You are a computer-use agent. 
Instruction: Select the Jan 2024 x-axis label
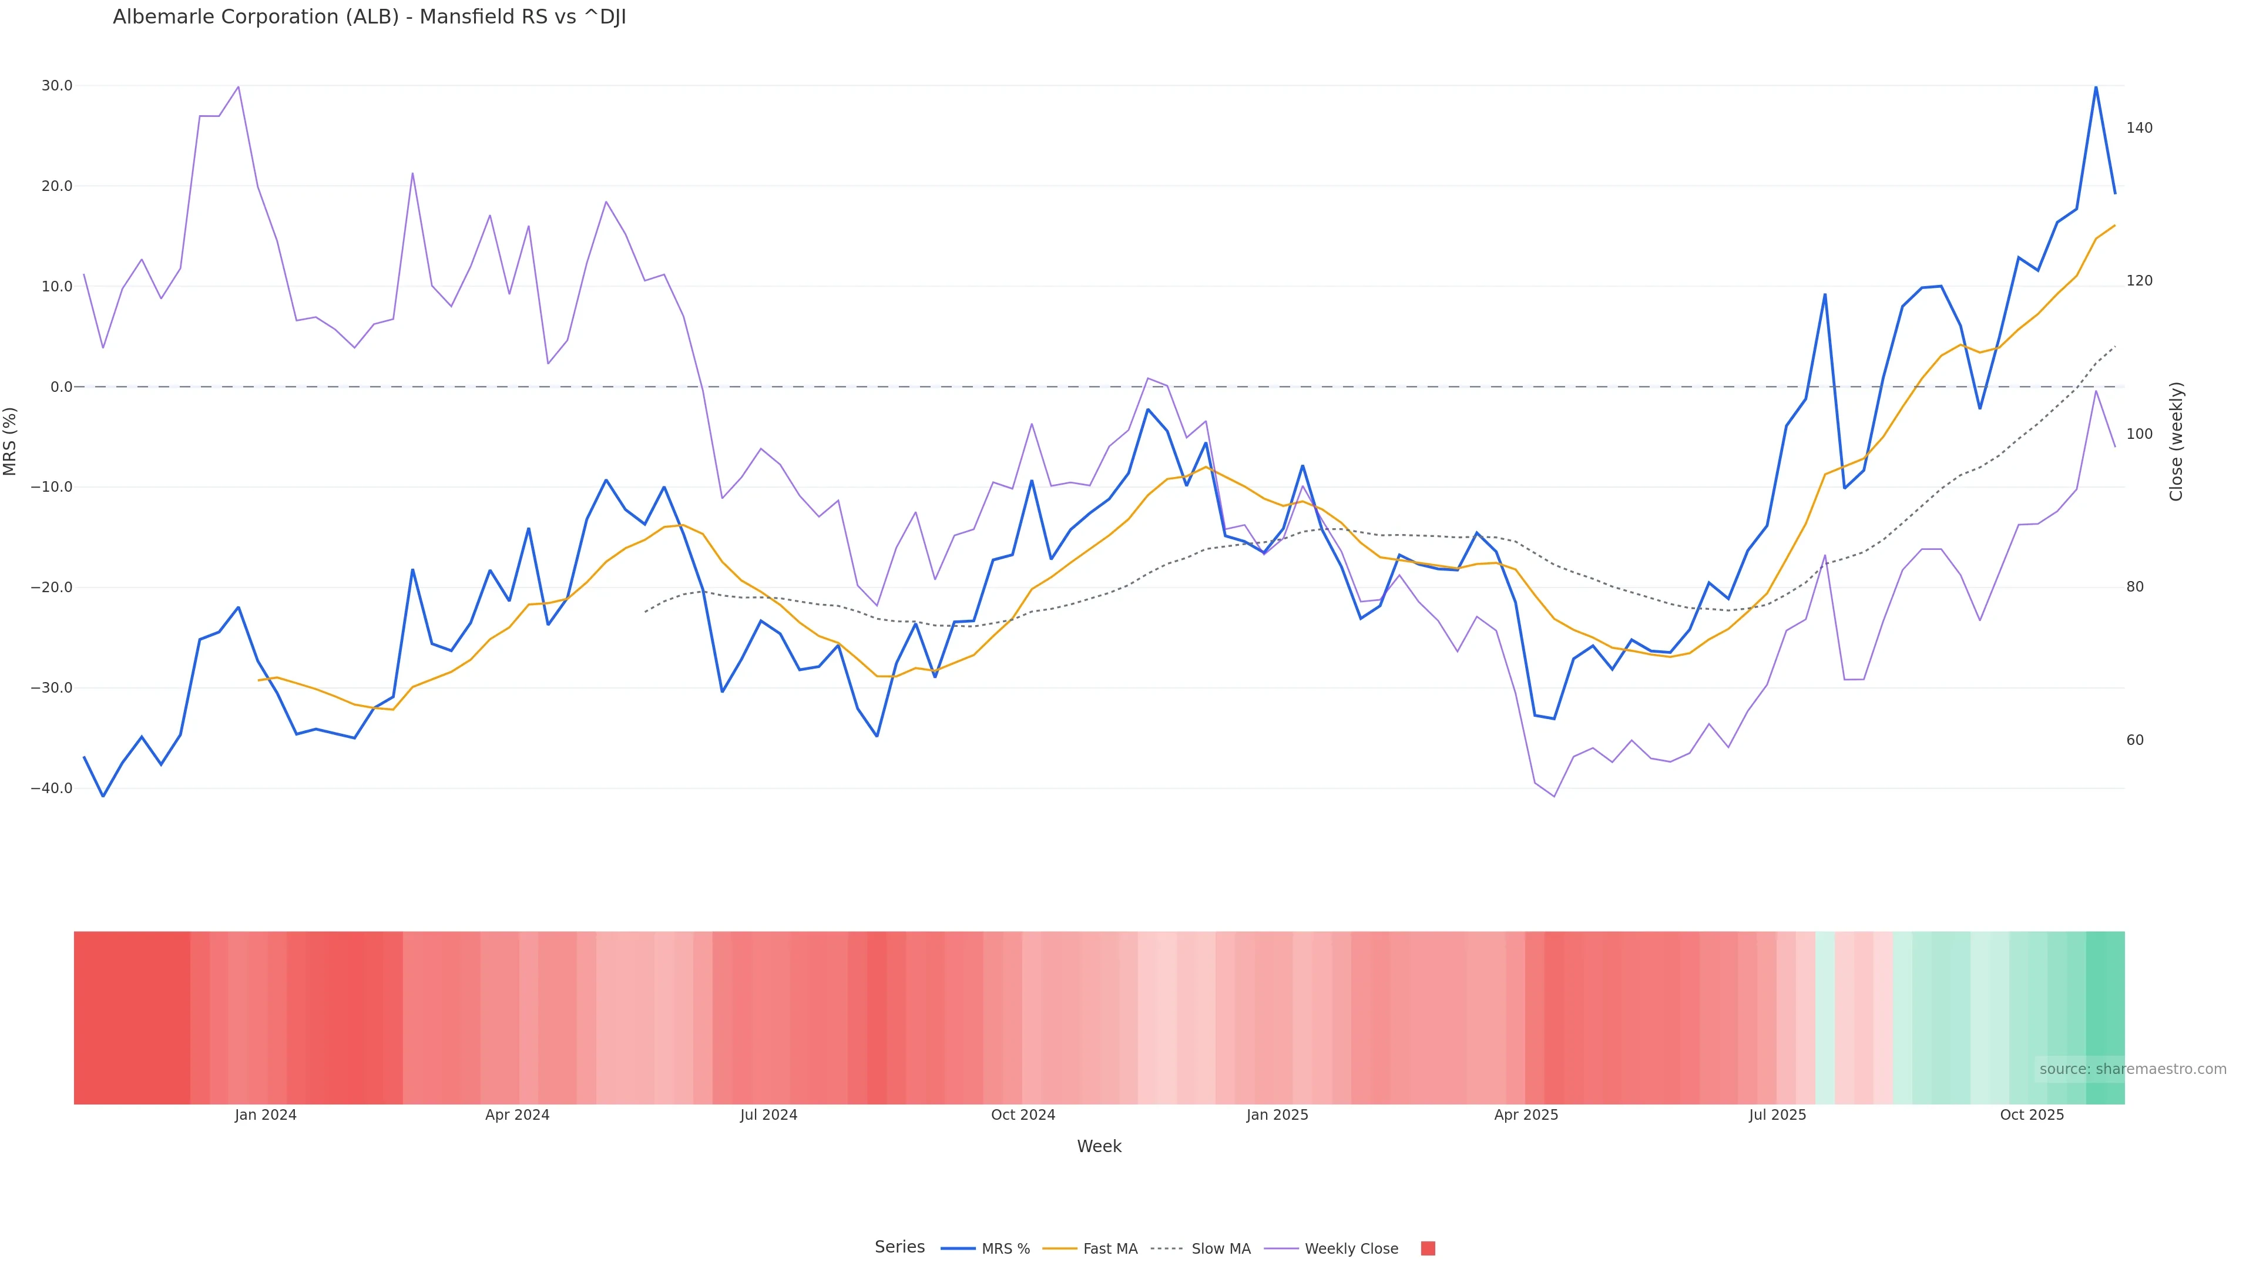pyautogui.click(x=266, y=1115)
